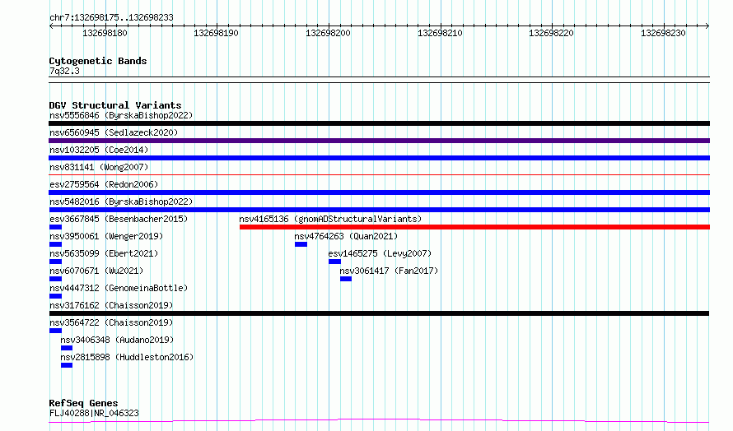Screen dimensions: 733x431
Task: Click the blue bar under nsv1032205
Action: (x=379, y=158)
